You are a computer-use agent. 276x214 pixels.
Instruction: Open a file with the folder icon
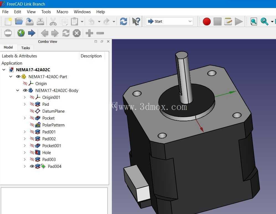[x=19, y=22]
